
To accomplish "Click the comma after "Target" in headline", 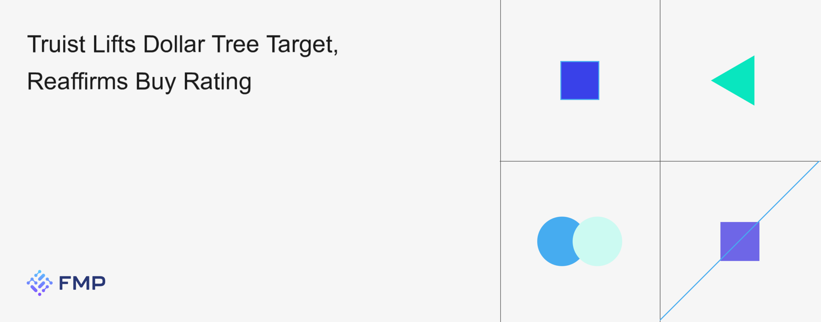I will coord(336,51).
